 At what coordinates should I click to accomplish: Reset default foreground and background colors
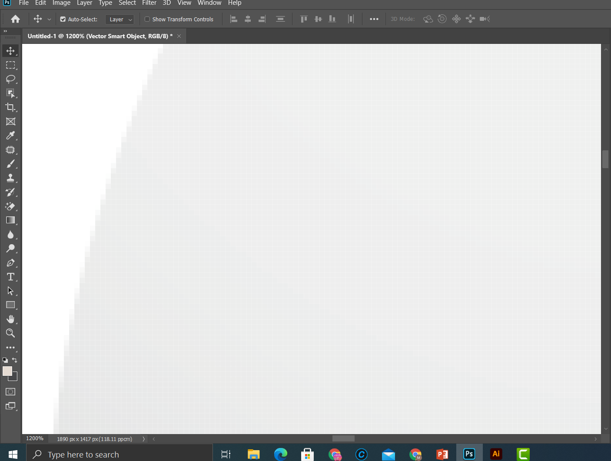[x=5, y=360]
